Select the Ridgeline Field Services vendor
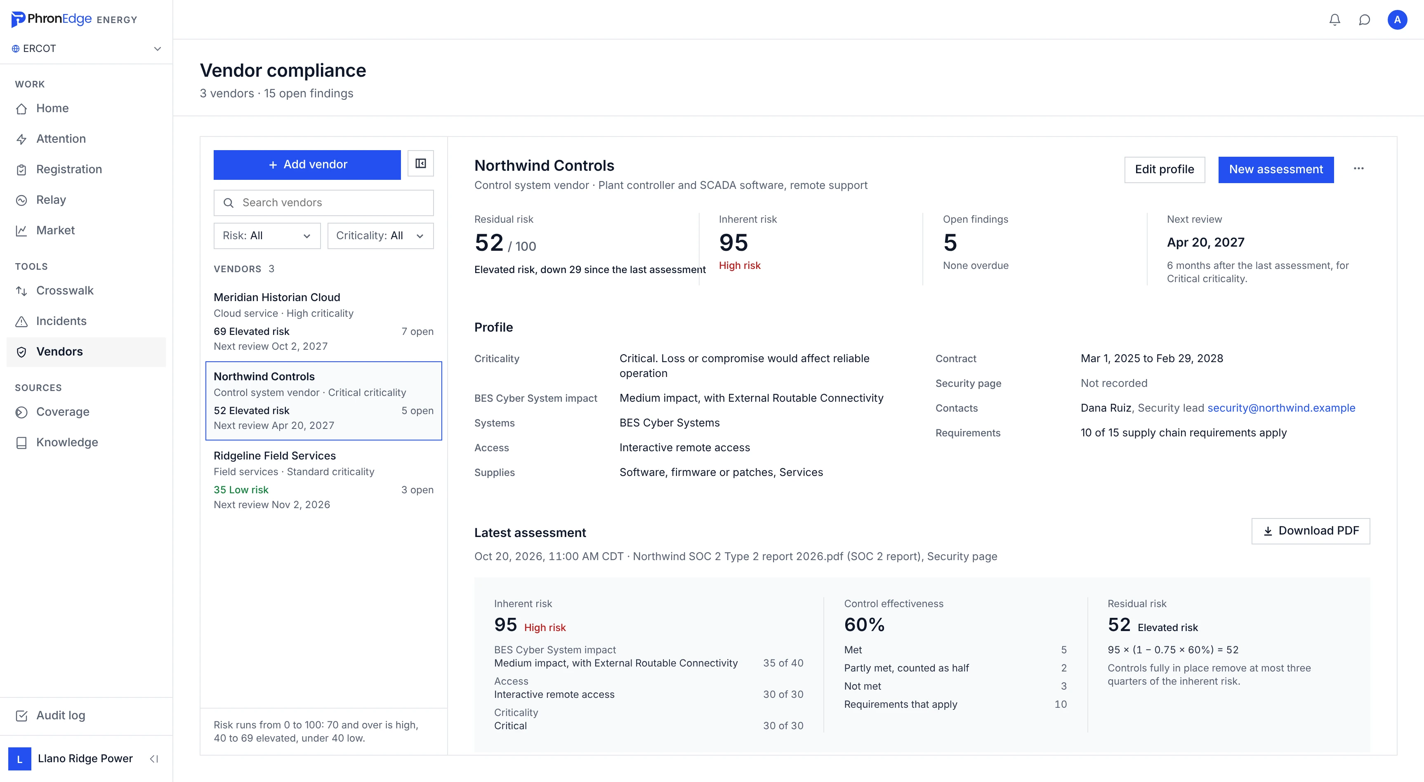 pos(323,480)
